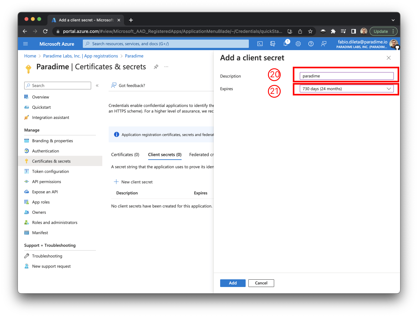This screenshot has width=418, height=317.
Task: Open the browser extensions puzzle icon
Action: [x=333, y=31]
